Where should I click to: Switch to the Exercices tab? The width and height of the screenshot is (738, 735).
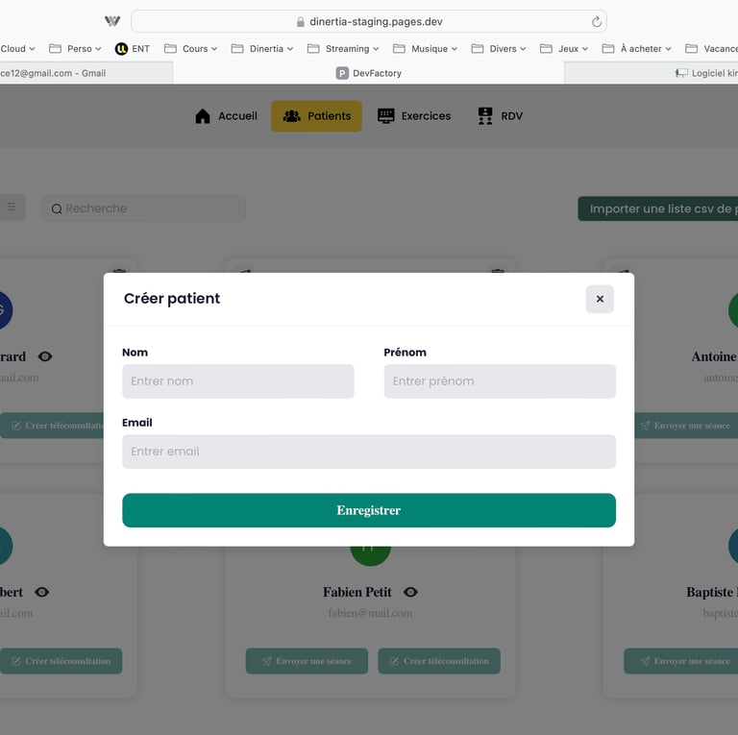(414, 115)
